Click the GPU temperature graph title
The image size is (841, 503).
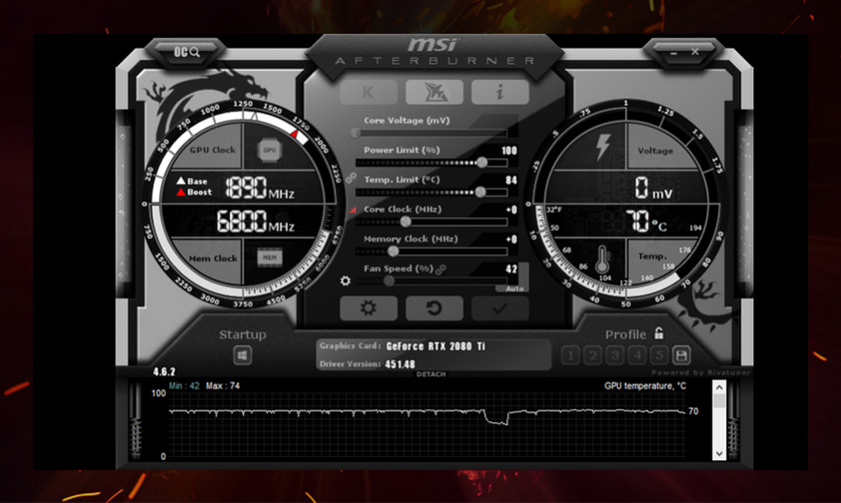(x=646, y=385)
